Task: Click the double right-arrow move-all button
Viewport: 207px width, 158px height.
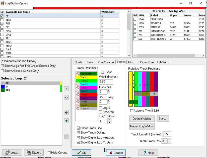Action: (x=66, y=97)
